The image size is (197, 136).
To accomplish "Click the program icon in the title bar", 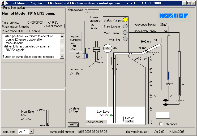I will 3,3.
